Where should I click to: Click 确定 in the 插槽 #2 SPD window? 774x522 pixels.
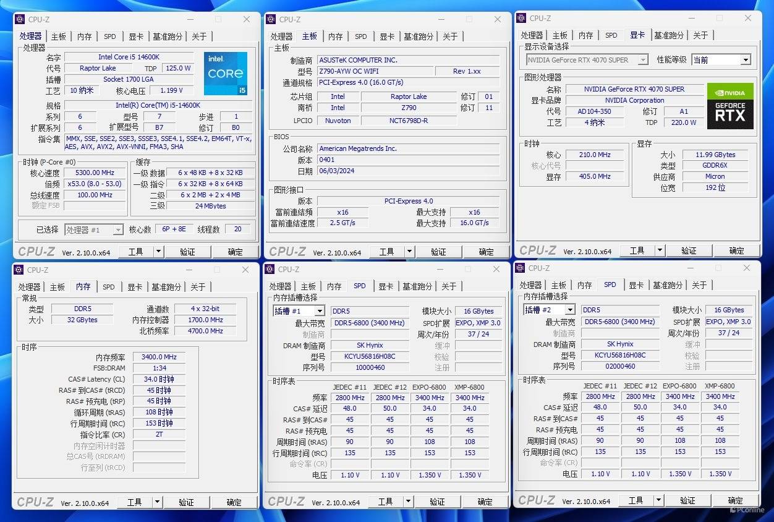pyautogui.click(x=735, y=500)
